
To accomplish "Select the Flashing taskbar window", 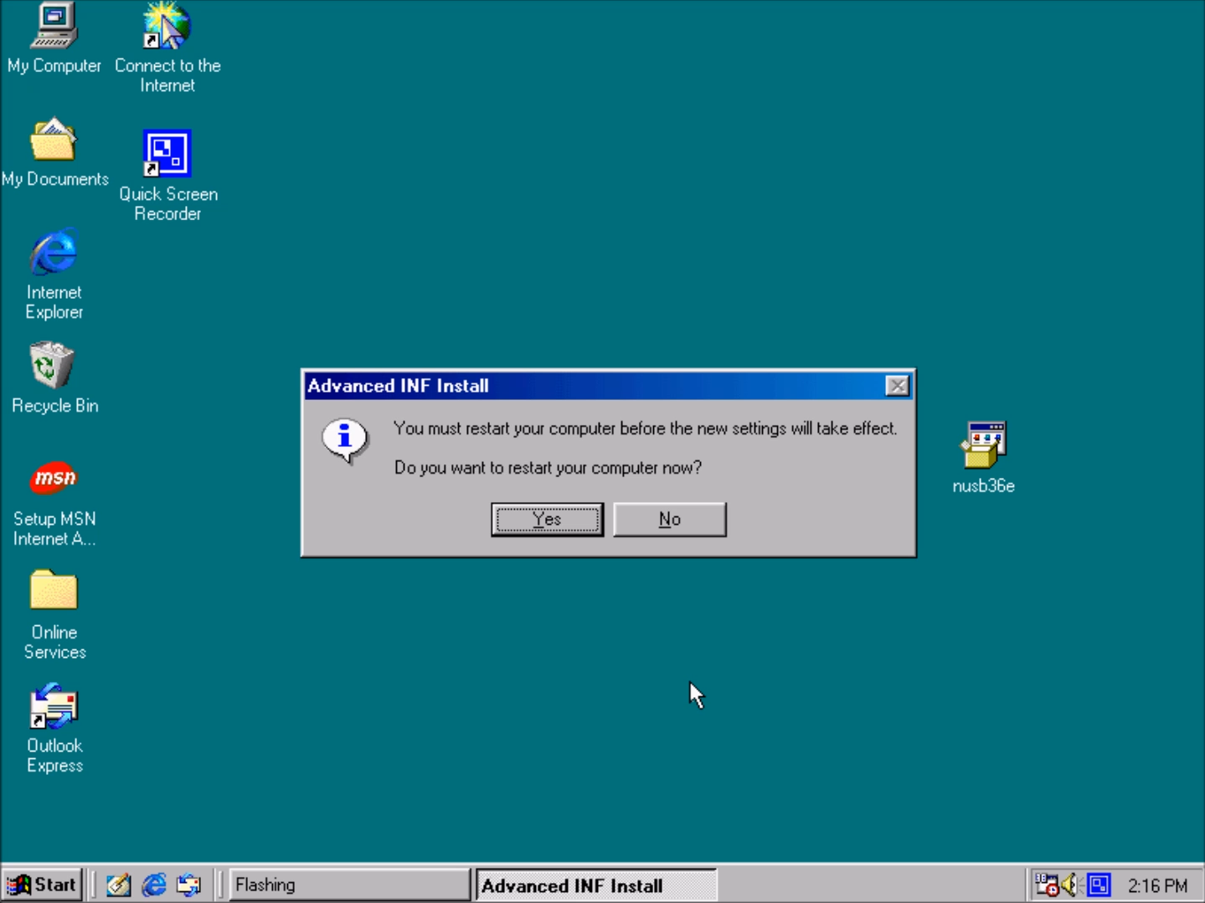I will [348, 885].
